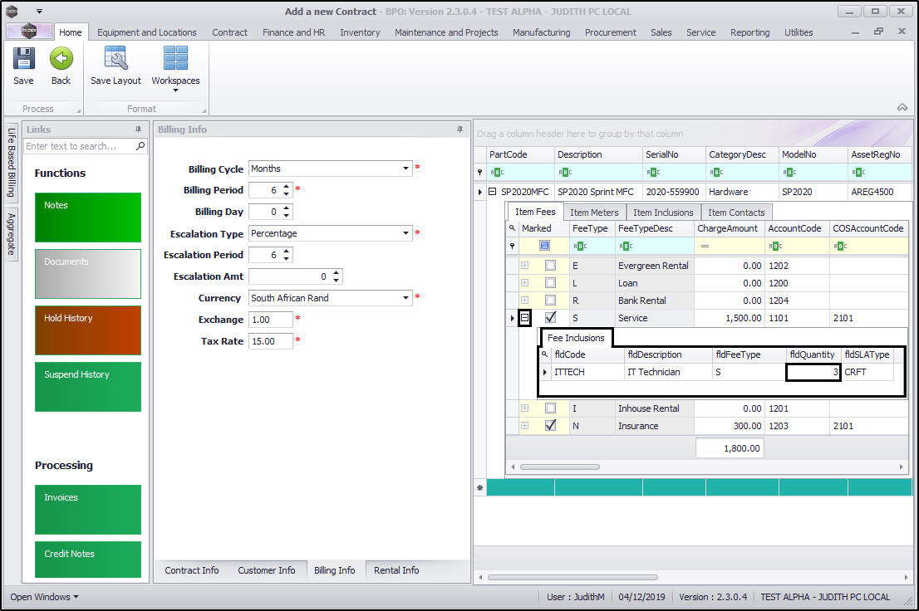Open the Currency dropdown list
Image resolution: width=919 pixels, height=611 pixels.
[x=406, y=298]
